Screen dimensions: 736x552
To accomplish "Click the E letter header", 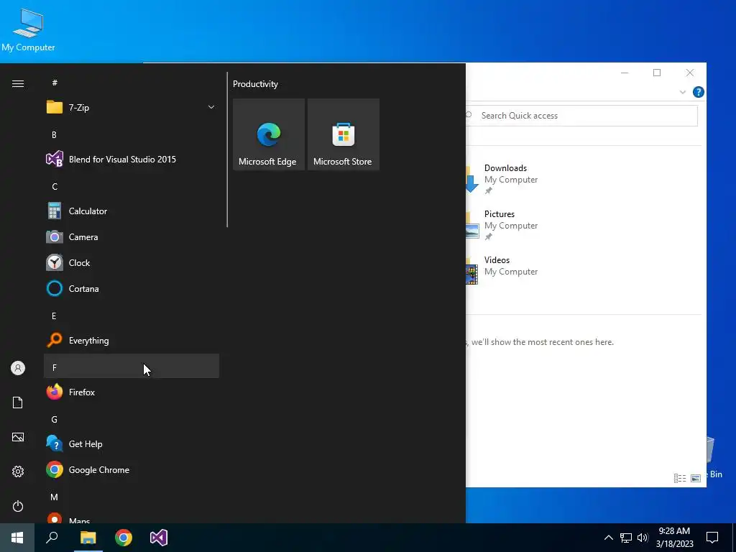I will tap(54, 316).
